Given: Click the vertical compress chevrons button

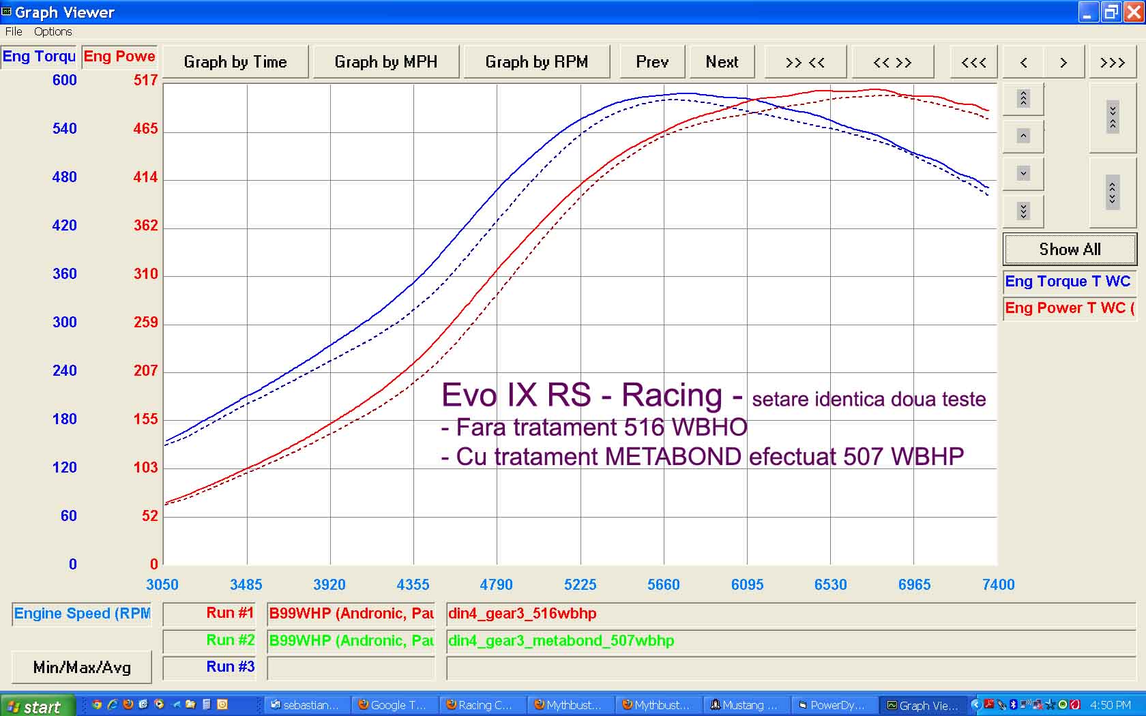Looking at the screenshot, I should [x=1113, y=117].
